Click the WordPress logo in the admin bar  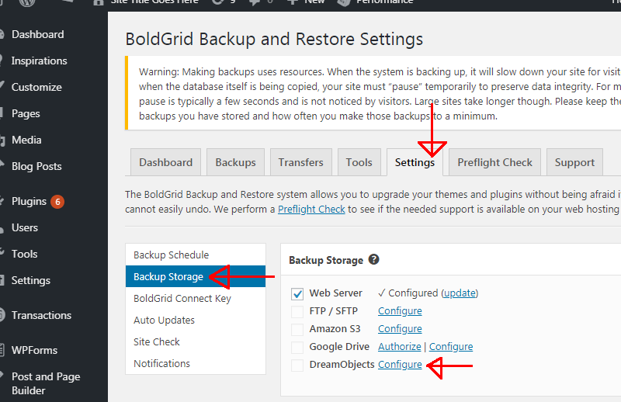pyautogui.click(x=27, y=2)
